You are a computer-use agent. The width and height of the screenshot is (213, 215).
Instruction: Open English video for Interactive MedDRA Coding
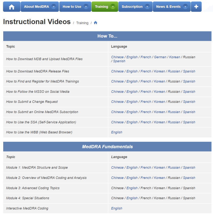117,208
